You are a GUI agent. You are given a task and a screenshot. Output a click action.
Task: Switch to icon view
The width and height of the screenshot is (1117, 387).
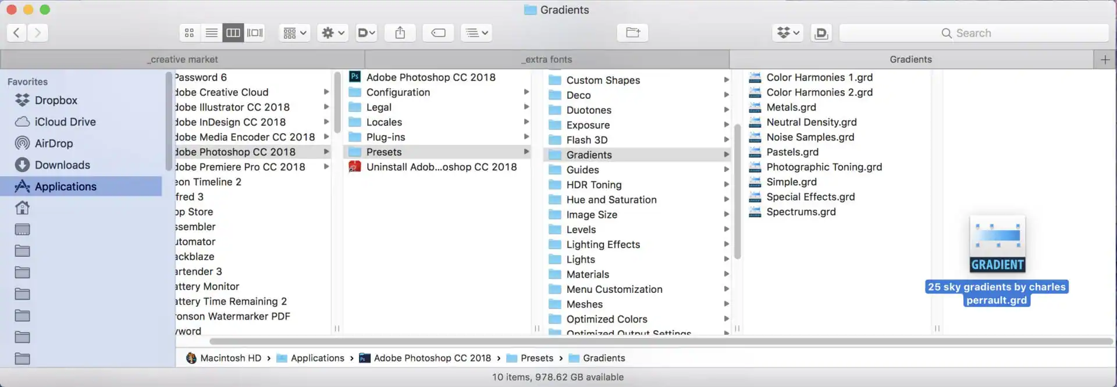coord(189,33)
